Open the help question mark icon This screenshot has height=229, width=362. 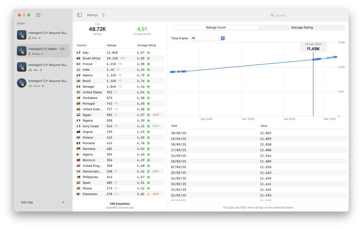pos(38,15)
